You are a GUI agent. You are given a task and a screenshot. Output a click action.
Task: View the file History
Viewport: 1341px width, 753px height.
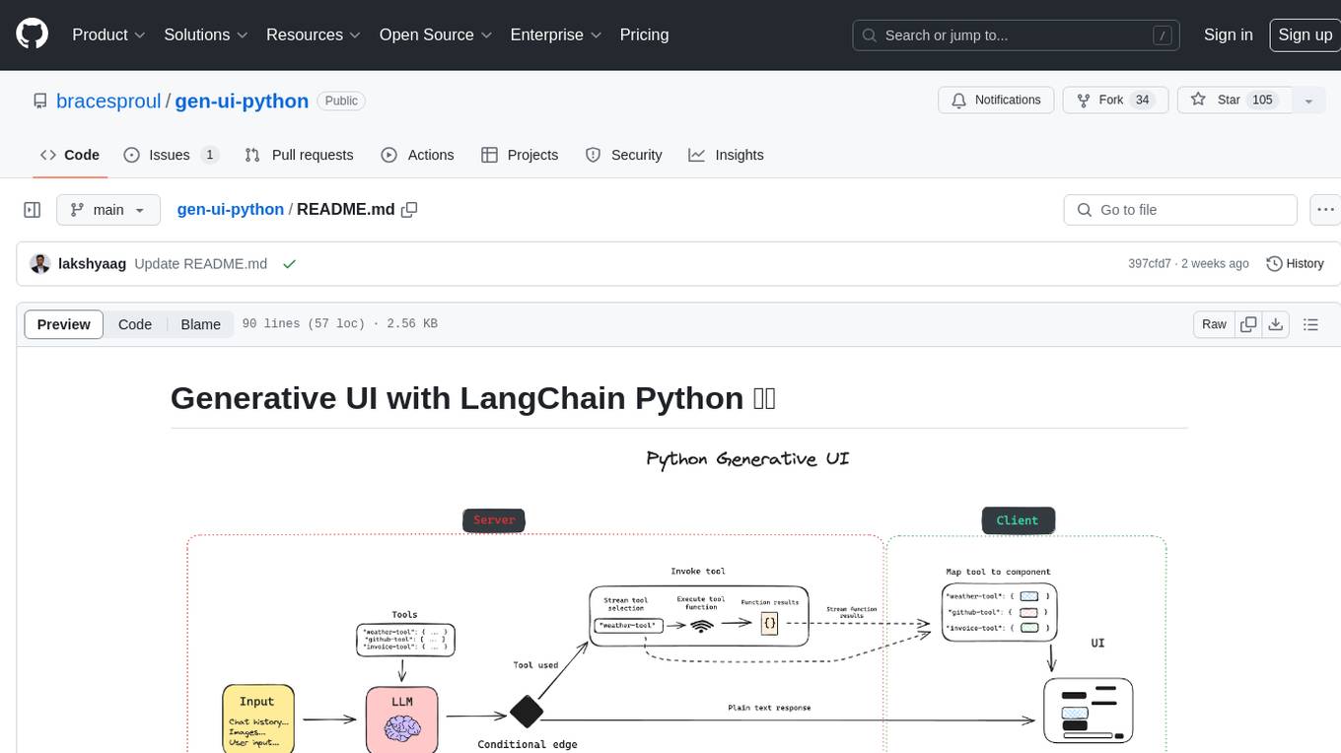click(1295, 264)
